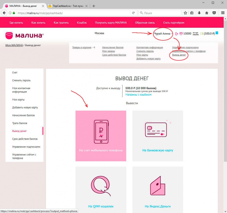
Task: Open the Где копить menu item
Action: tap(16, 23)
